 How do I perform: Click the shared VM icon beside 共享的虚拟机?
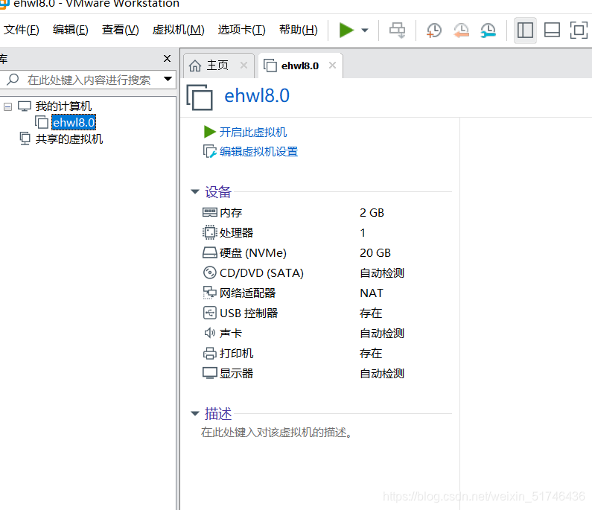[x=25, y=139]
